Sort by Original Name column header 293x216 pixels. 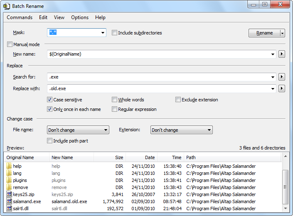click(27, 157)
